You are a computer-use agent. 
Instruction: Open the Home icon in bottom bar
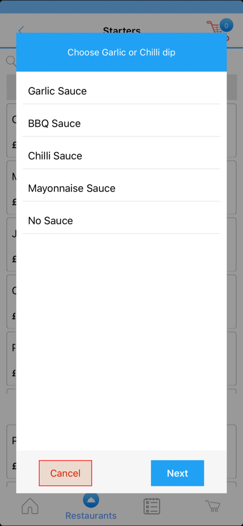click(x=30, y=506)
